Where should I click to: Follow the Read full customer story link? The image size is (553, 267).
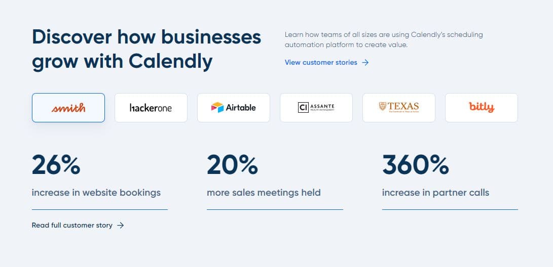[x=72, y=226]
